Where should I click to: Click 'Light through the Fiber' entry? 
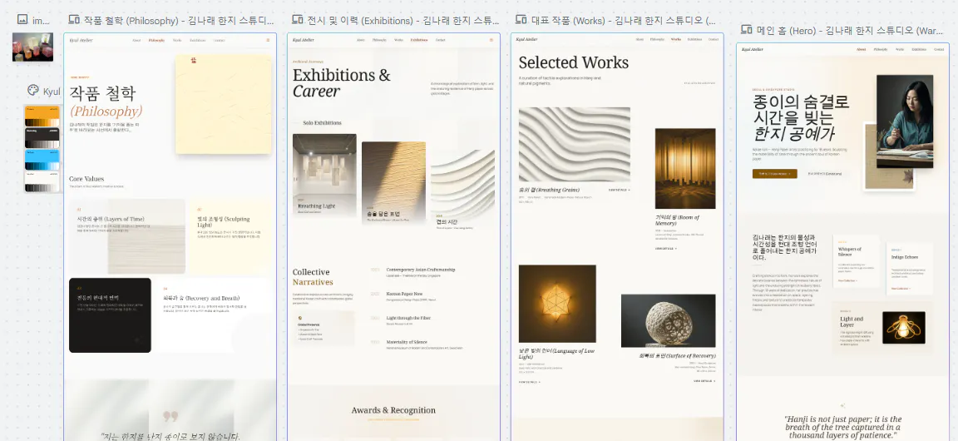click(408, 319)
